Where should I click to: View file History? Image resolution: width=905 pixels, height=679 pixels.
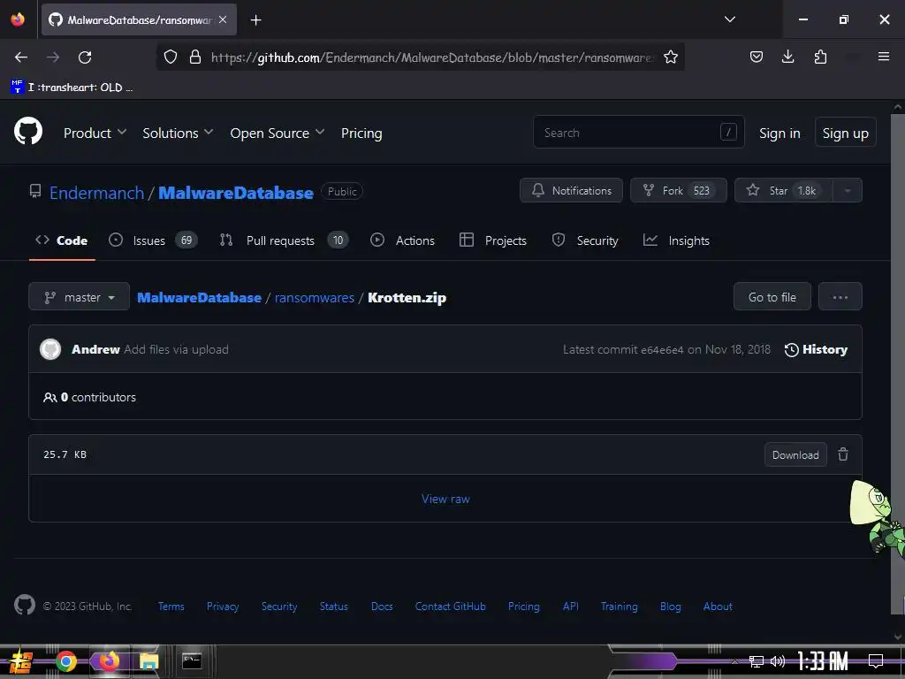click(x=816, y=349)
